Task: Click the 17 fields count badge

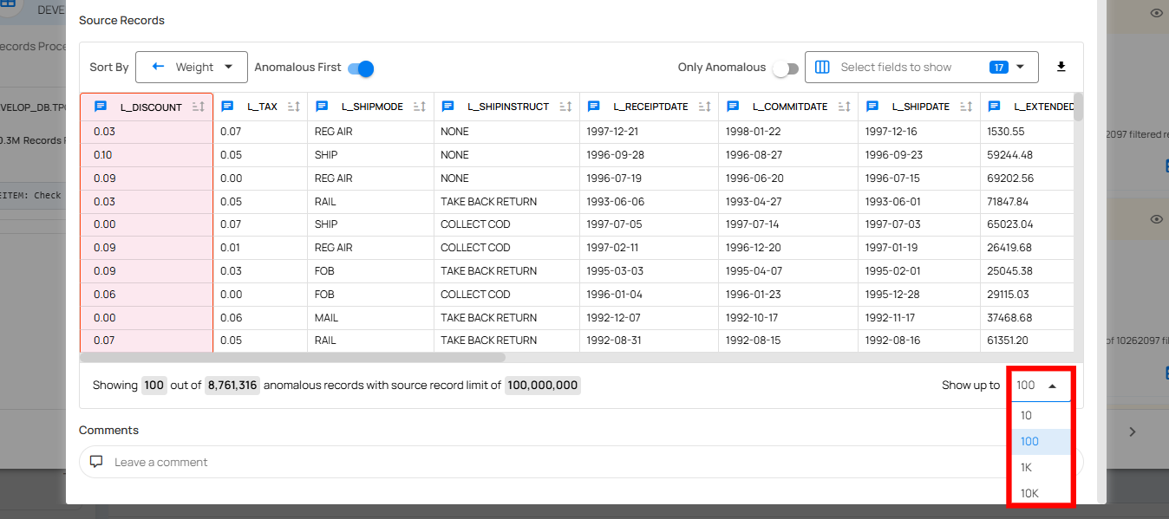Action: point(998,67)
